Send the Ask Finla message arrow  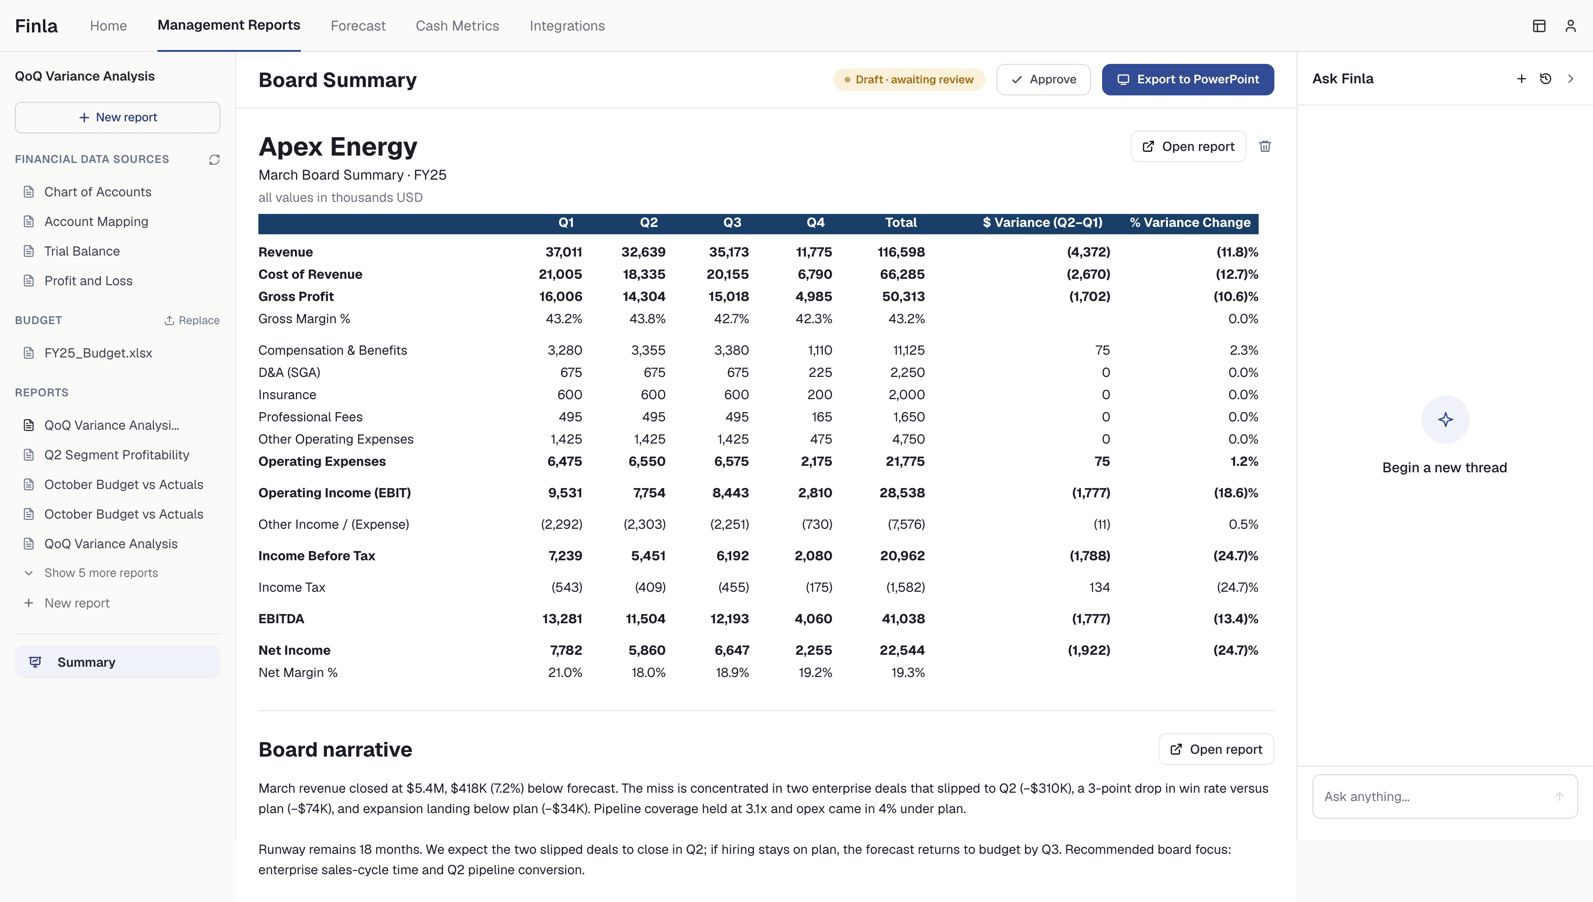(1560, 797)
